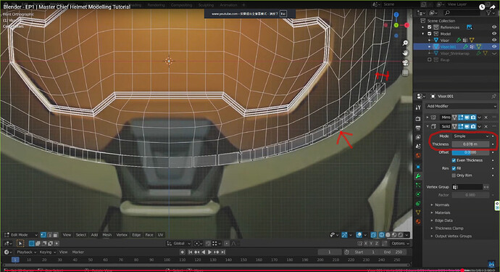Open the viewport View menu
The height and width of the screenshot is (272, 500).
tap(67, 235)
